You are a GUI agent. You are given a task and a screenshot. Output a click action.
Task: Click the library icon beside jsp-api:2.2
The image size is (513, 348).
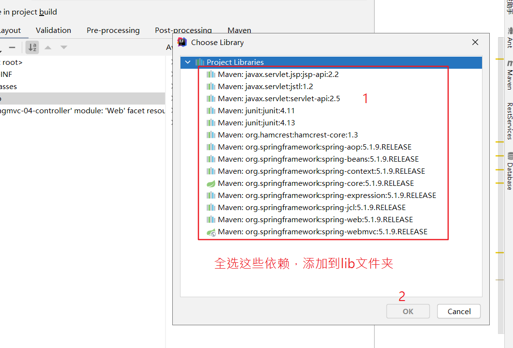click(211, 74)
